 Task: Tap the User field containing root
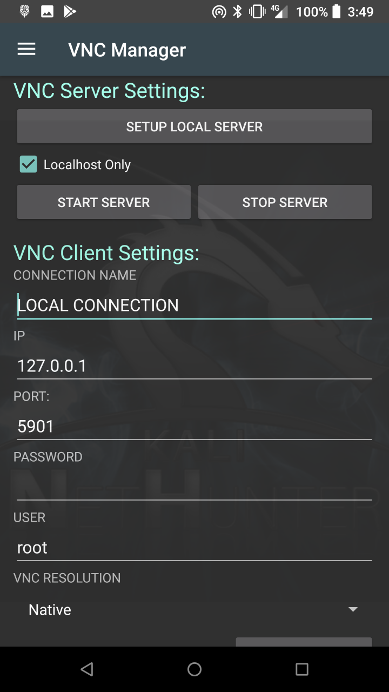pos(194,548)
